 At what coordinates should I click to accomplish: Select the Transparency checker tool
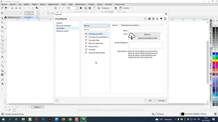coord(2,75)
